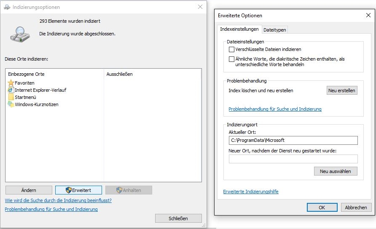Click the Startmenü folder icon
The height and width of the screenshot is (229, 376).
coord(11,97)
